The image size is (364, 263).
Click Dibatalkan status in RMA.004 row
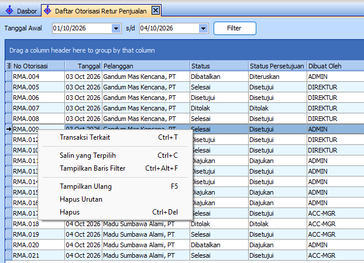coord(219,77)
